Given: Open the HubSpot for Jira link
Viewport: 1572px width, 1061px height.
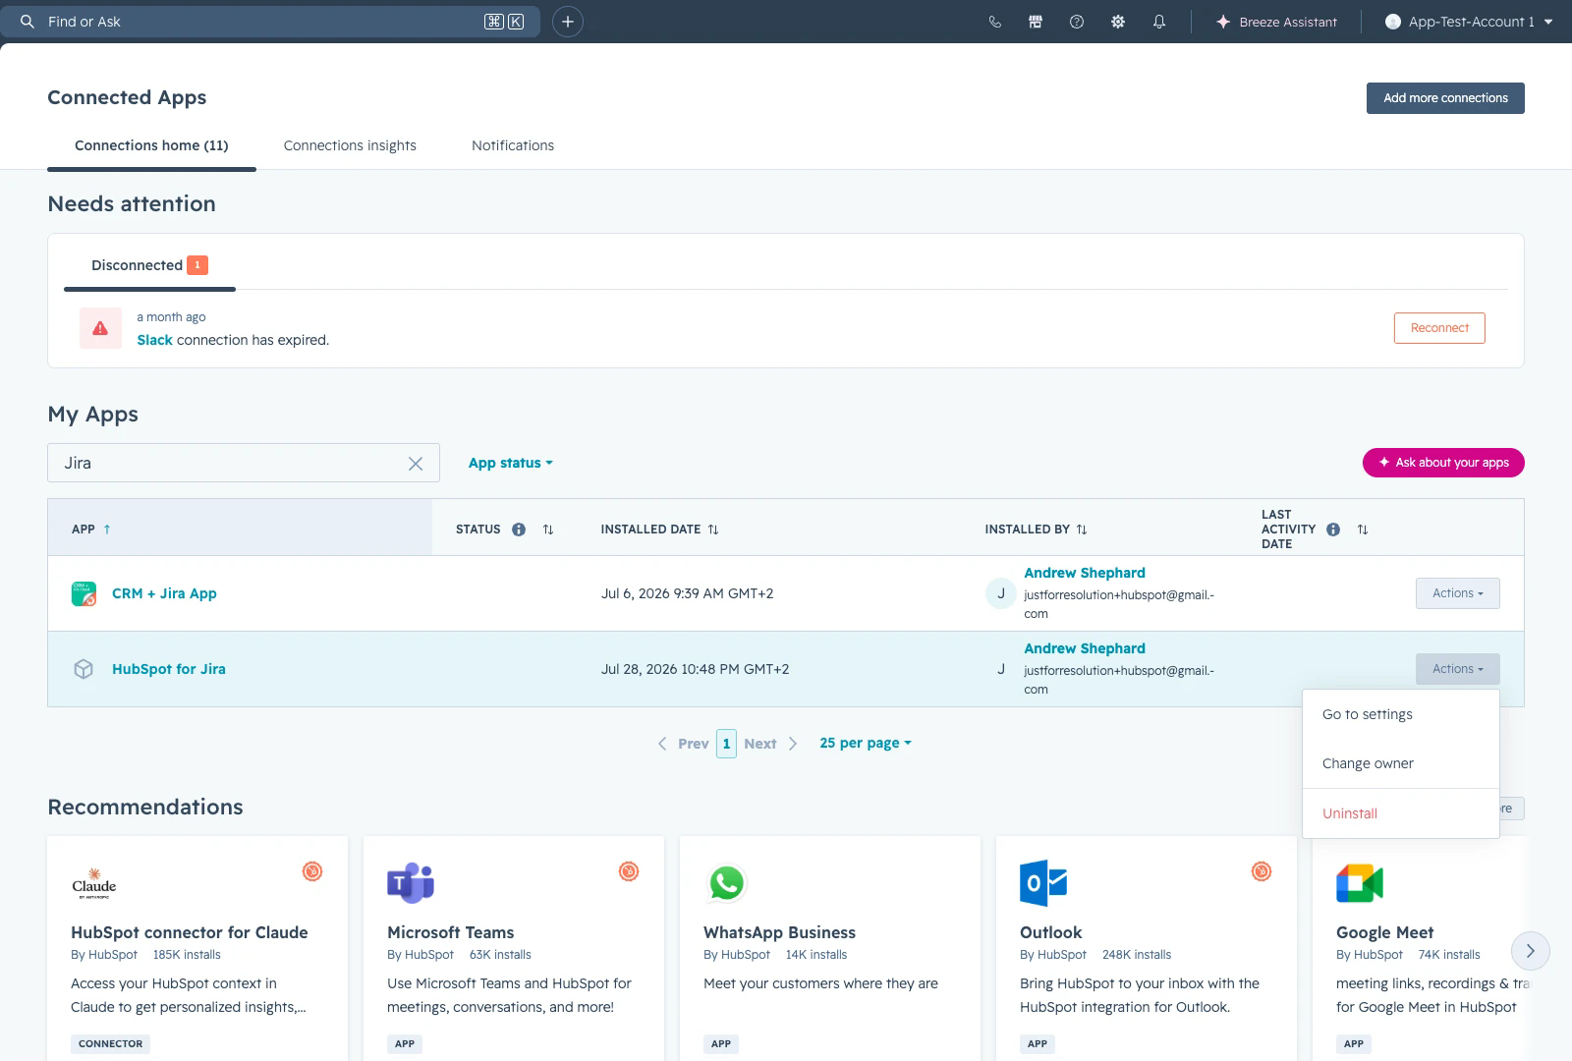Looking at the screenshot, I should click(169, 669).
